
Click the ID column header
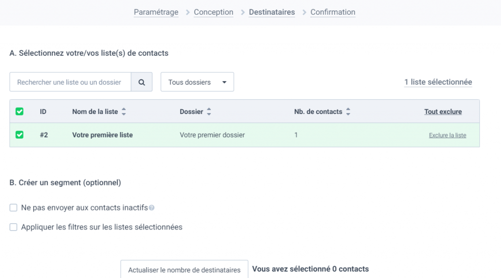[43, 112]
